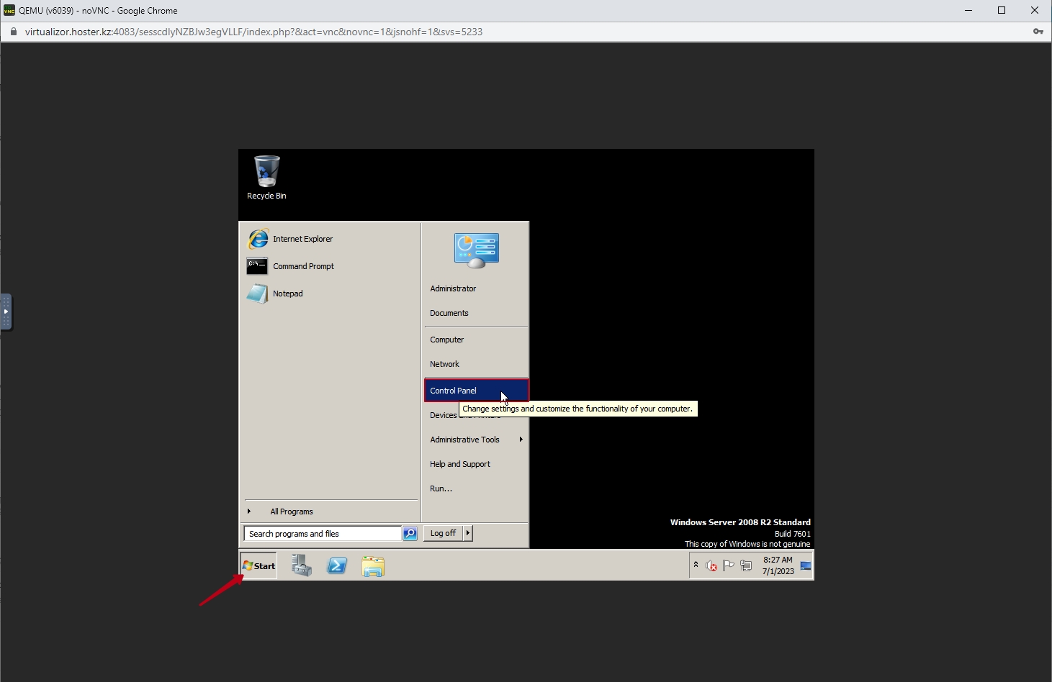Click the browser address bar URL
Screen dimensions: 1052x682
[253, 32]
